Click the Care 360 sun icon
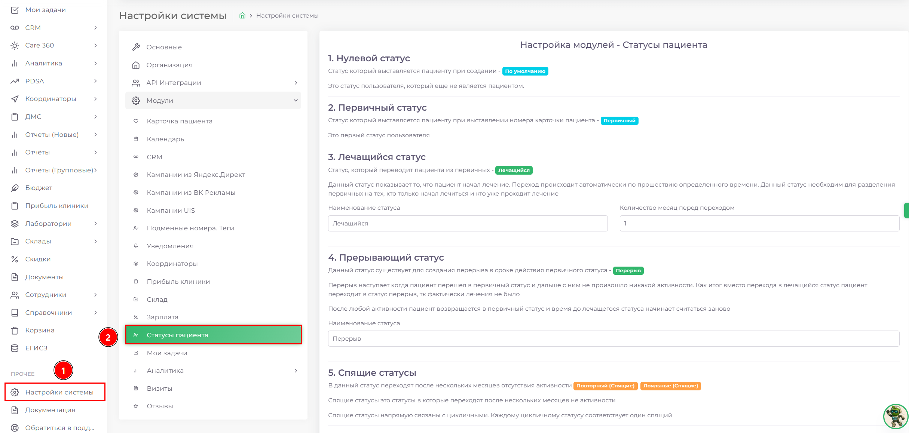 (15, 46)
